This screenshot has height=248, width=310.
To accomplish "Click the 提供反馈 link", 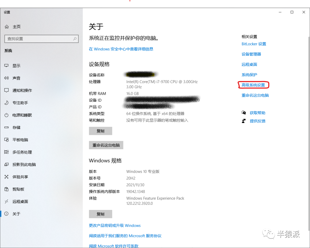I will point(257,121).
